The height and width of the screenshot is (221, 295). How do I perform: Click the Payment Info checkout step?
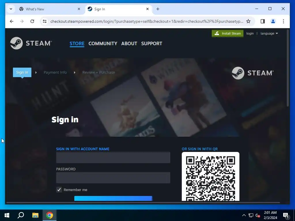(55, 72)
